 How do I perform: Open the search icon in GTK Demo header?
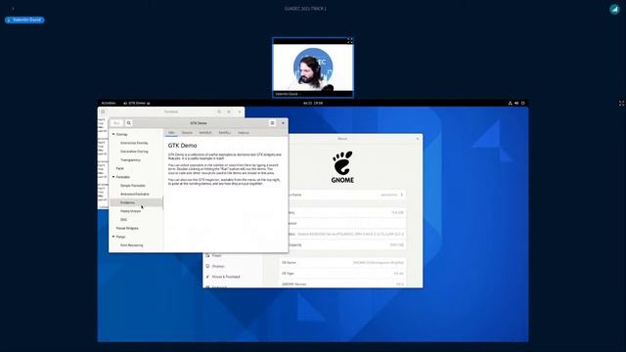coord(128,123)
